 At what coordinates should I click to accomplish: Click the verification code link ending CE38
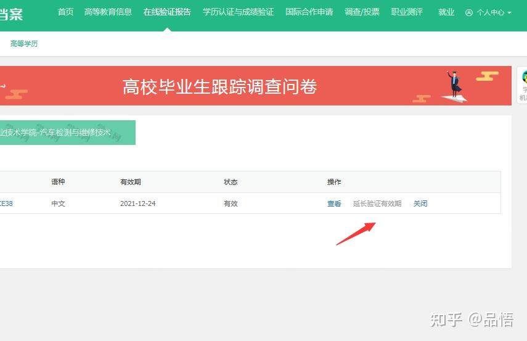[6, 203]
